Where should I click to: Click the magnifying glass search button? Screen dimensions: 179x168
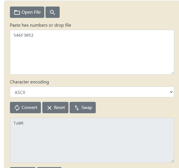(53, 12)
